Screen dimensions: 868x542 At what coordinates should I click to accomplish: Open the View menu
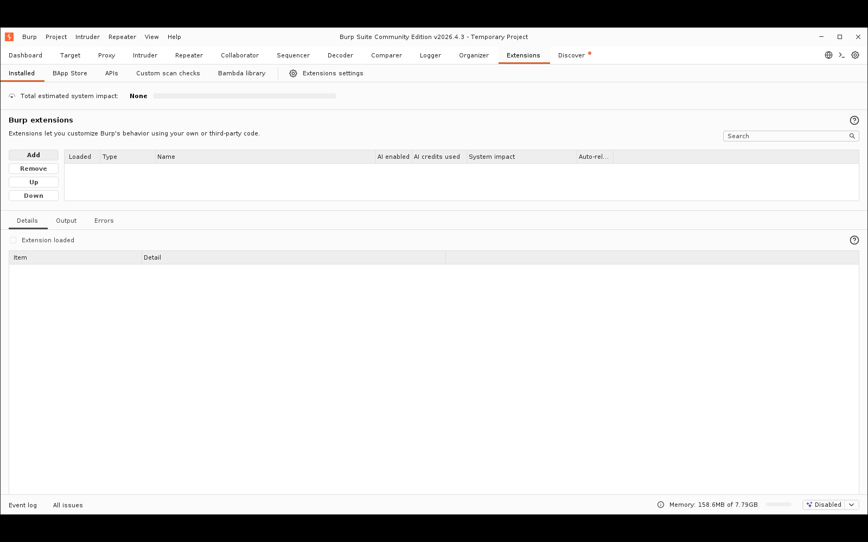pyautogui.click(x=151, y=37)
